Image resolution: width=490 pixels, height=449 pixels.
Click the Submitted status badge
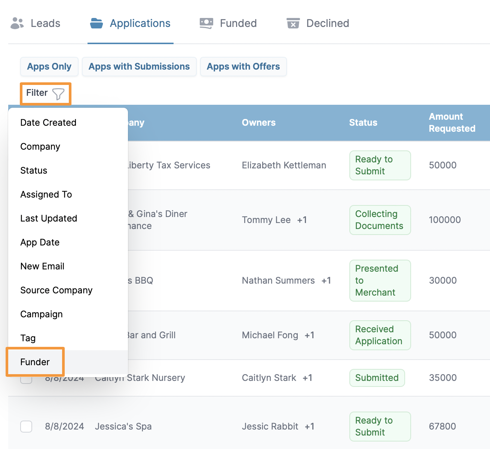click(377, 378)
